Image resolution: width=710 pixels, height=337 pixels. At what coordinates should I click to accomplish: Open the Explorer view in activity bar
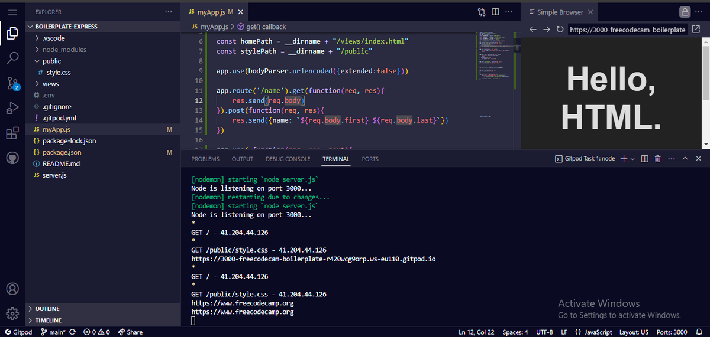click(x=12, y=33)
